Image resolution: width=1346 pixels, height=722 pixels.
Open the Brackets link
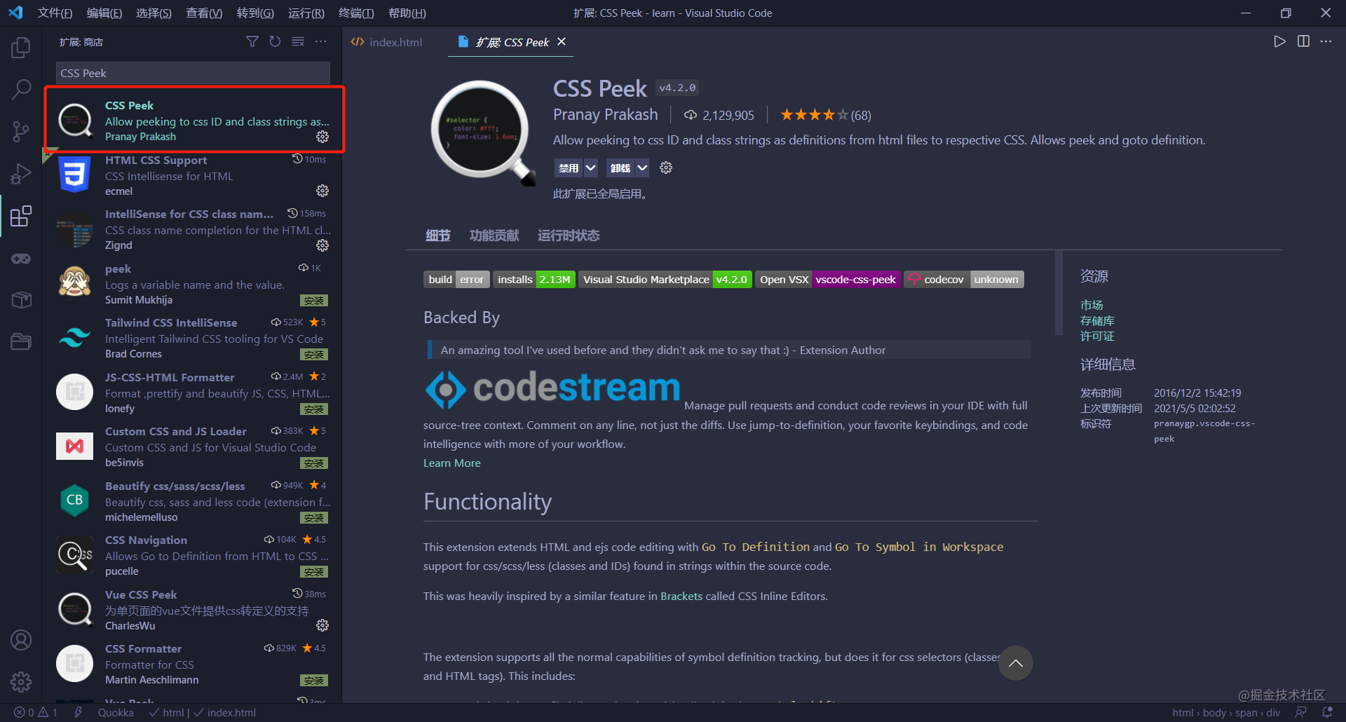click(681, 596)
